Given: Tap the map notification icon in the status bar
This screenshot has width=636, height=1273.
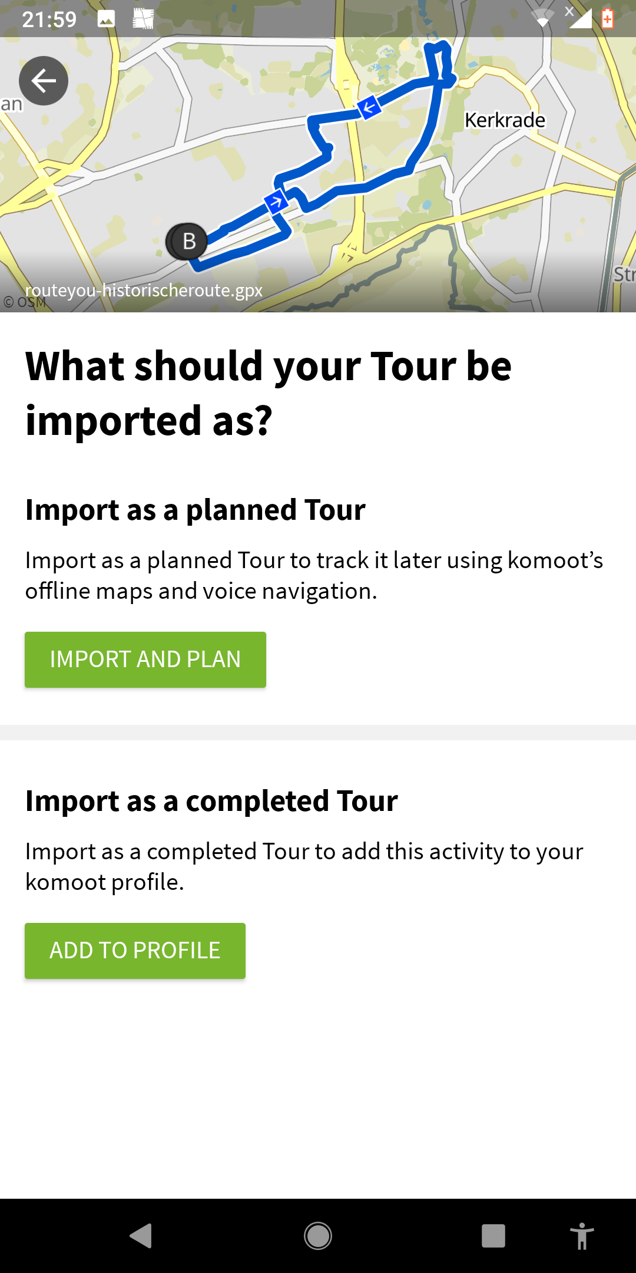Looking at the screenshot, I should coord(143,19).
